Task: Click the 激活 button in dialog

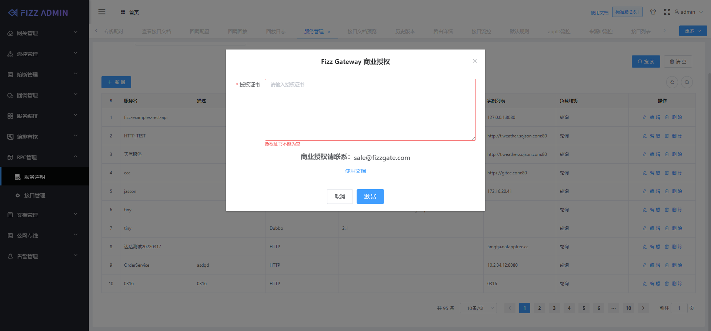Action: 370,197
